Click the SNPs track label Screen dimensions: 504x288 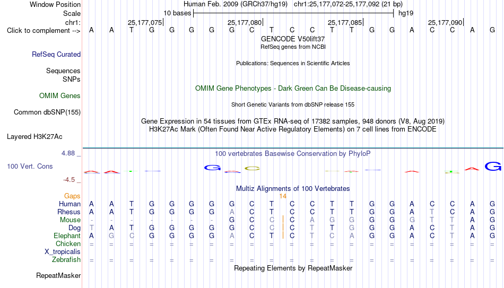(x=72, y=79)
